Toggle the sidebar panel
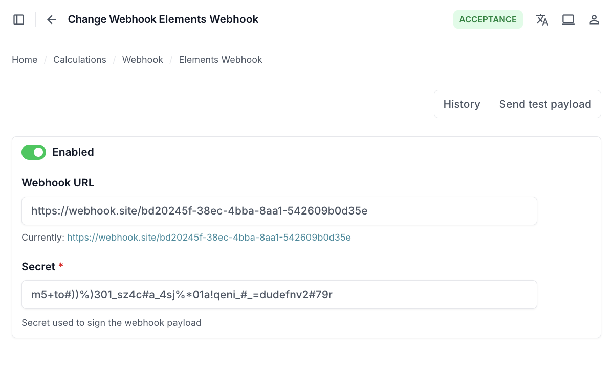 pos(18,19)
